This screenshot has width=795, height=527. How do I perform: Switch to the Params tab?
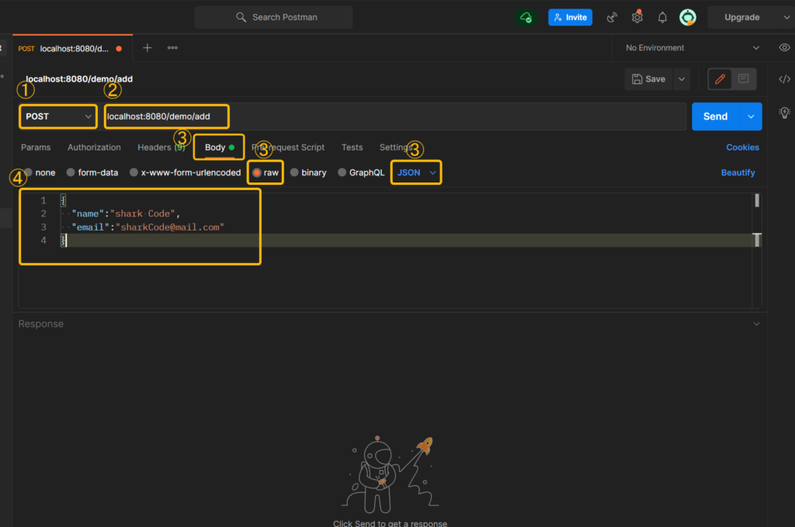tap(36, 147)
